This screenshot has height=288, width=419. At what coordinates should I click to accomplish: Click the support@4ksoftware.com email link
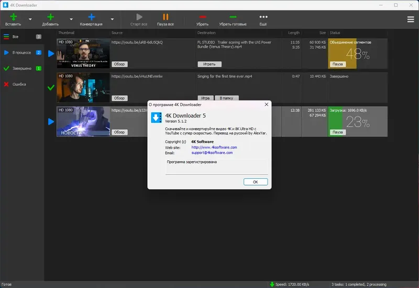pyautogui.click(x=212, y=153)
